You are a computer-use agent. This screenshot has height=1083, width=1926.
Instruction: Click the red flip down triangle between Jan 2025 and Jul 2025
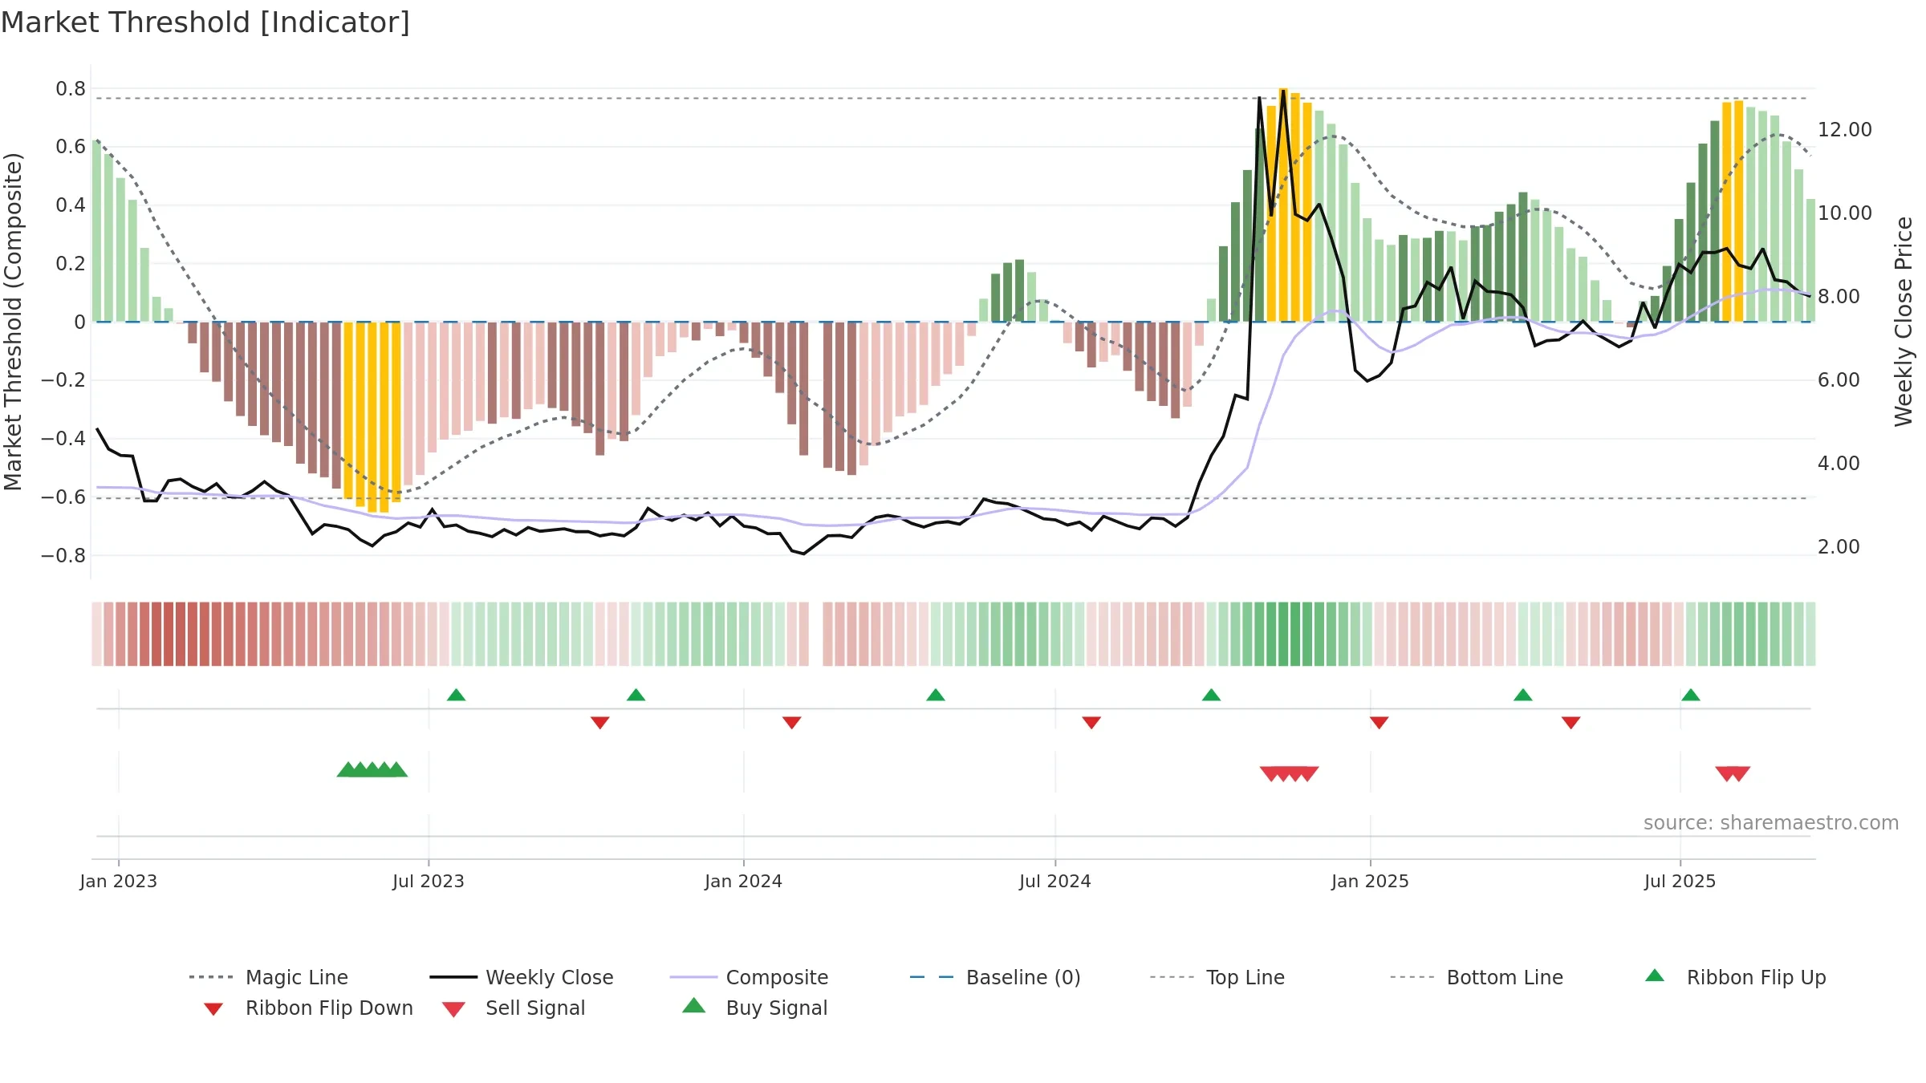[x=1571, y=723]
